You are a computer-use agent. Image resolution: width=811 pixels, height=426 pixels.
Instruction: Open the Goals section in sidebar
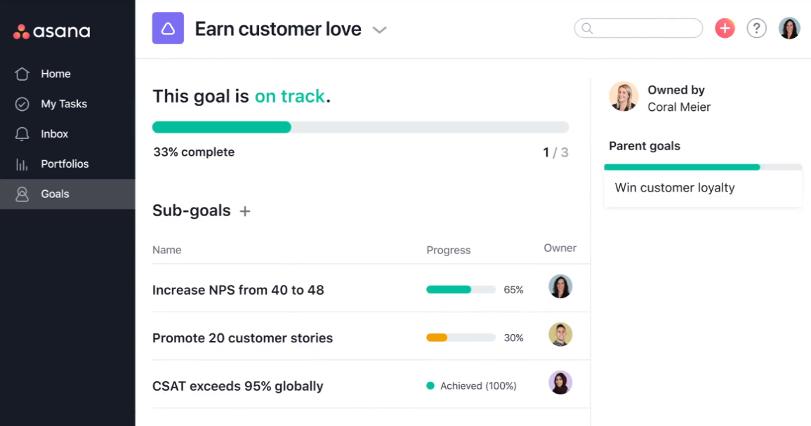[55, 194]
